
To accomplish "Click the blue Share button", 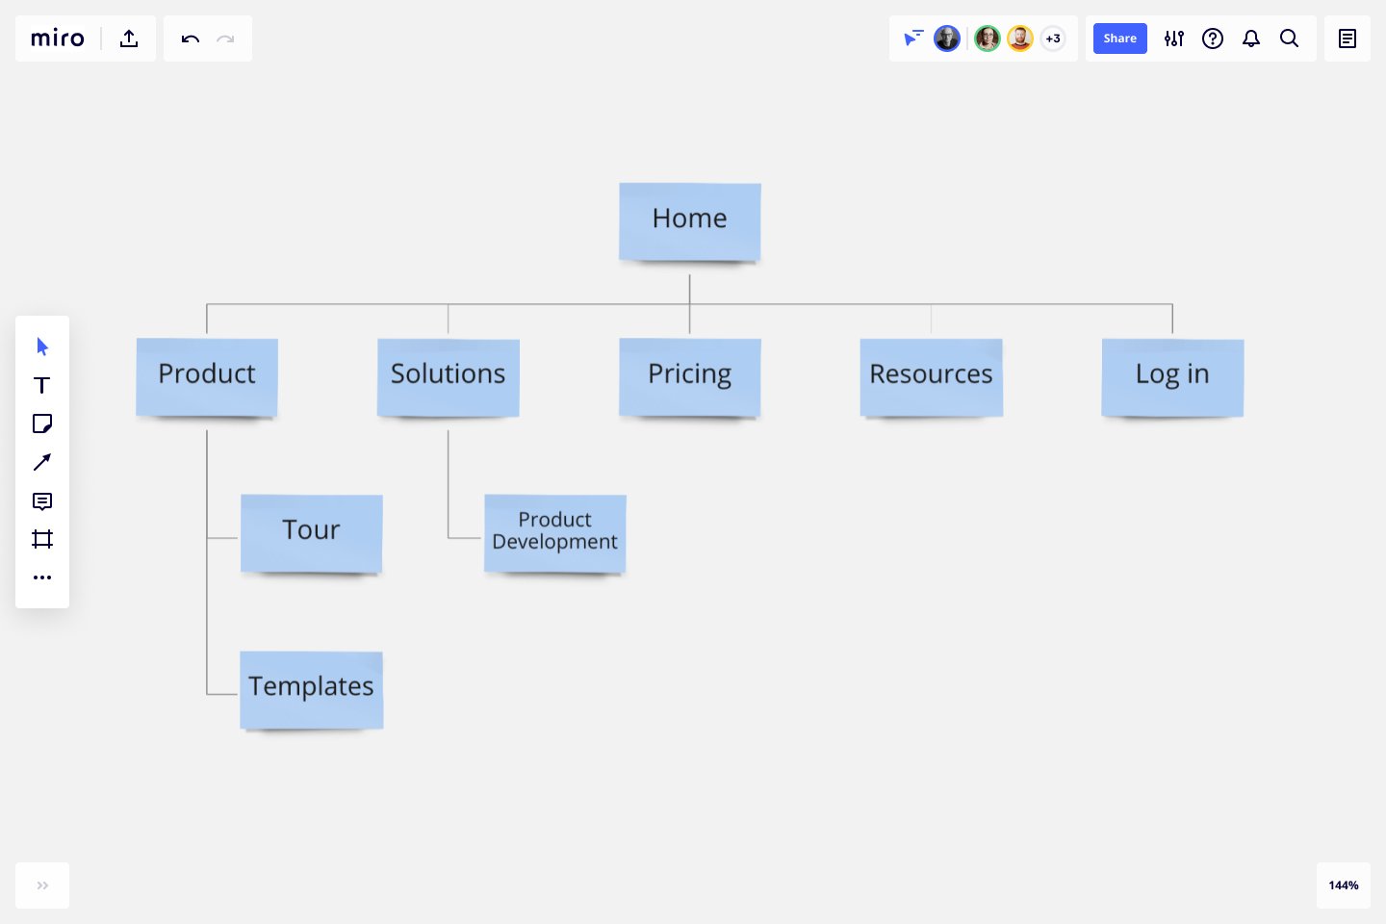I will click(1119, 38).
